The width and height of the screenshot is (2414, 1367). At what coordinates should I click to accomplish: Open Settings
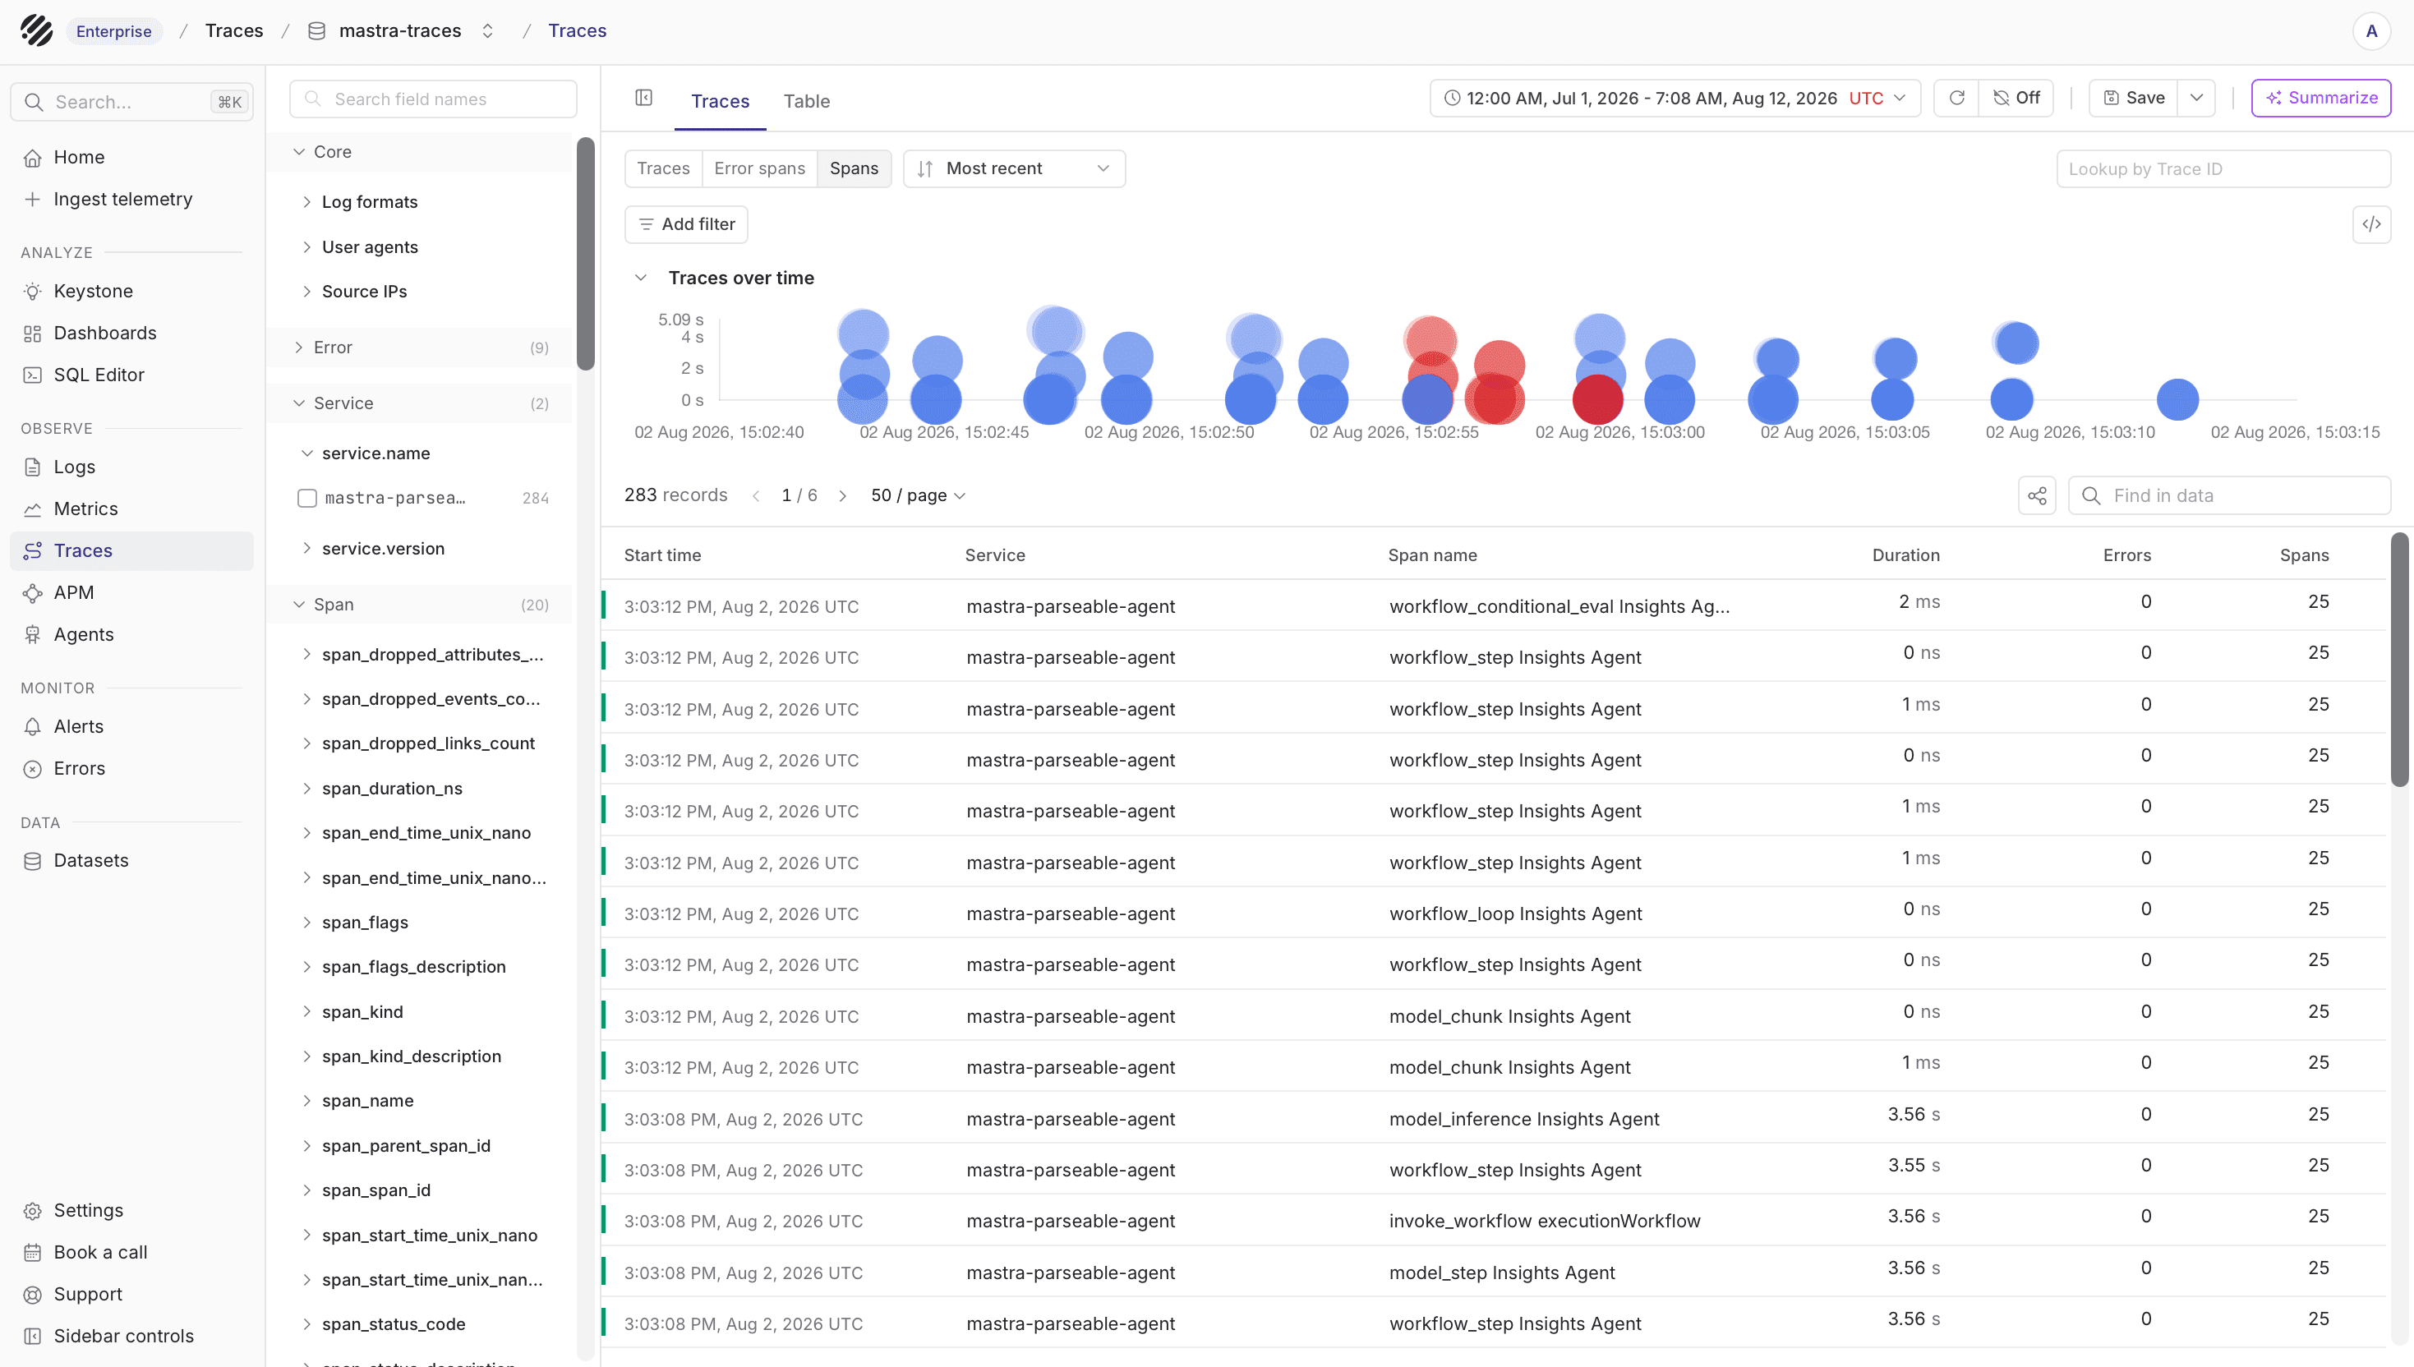click(x=131, y=1210)
